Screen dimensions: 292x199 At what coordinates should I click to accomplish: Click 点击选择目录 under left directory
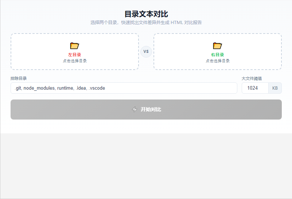75,61
